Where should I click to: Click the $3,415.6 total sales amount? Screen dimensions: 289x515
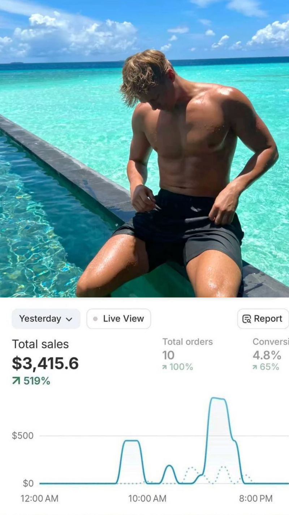[45, 363]
